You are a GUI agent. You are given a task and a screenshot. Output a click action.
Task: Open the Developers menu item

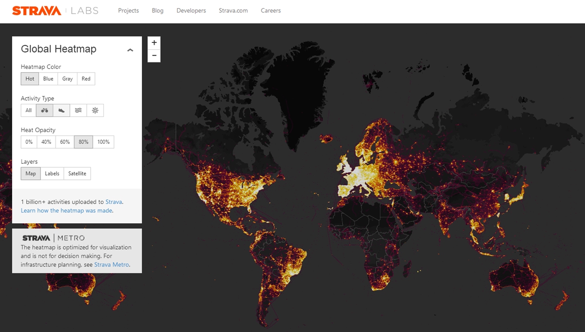191,11
